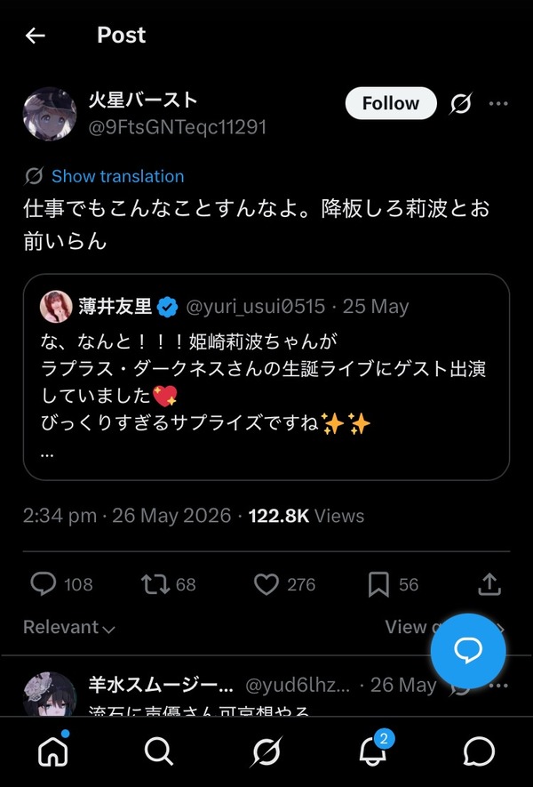Open Notifications with 2 badge
Viewport: 533px width, 787px height.
pos(373,751)
